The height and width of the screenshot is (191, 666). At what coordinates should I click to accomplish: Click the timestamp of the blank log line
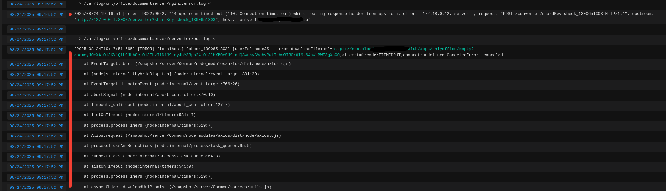(36, 29)
